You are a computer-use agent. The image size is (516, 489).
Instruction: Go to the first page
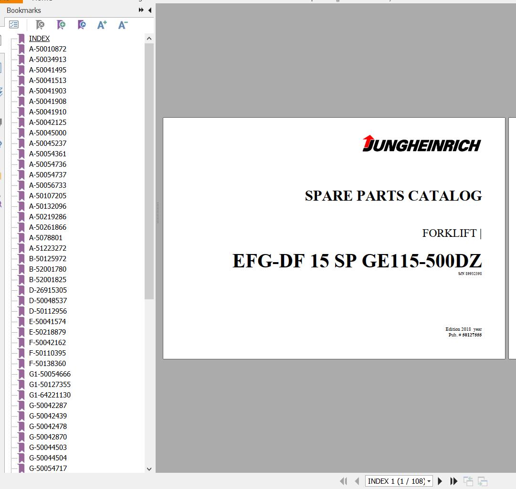(343, 481)
